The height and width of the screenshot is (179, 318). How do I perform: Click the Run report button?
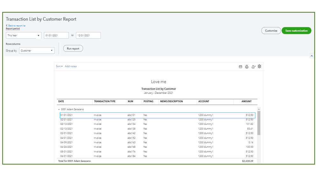(x=73, y=48)
